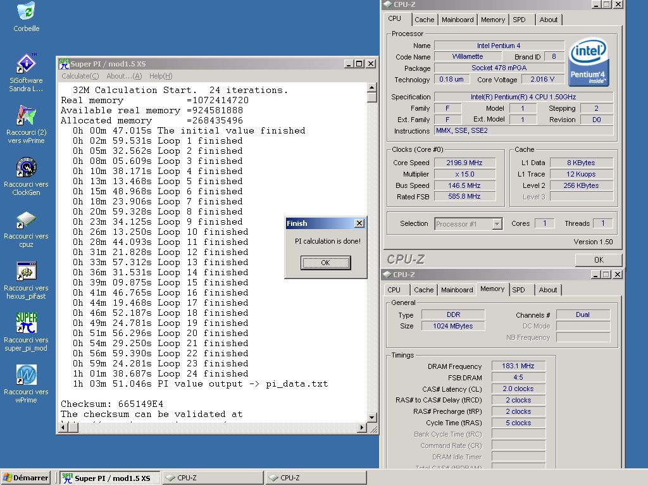This screenshot has height=486, width=648.
Task: Confirm OK in the Finish dialog
Action: click(x=326, y=263)
